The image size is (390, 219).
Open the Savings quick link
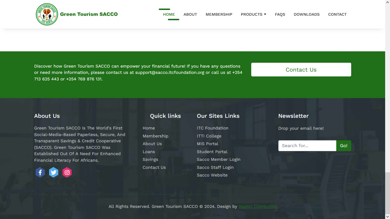coord(150,159)
